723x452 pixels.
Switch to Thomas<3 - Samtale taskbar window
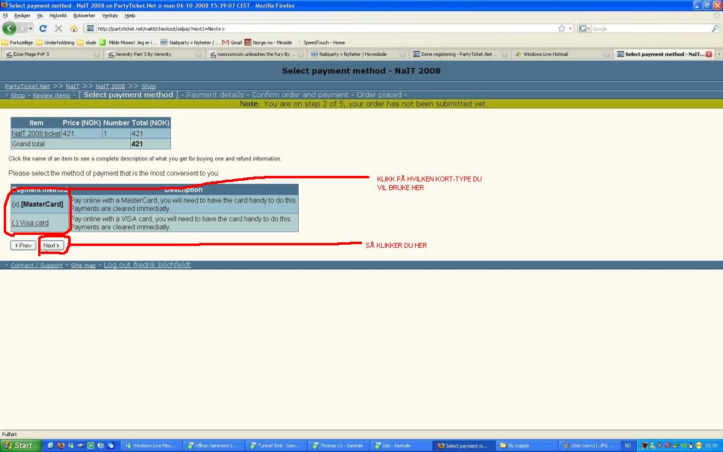(x=338, y=445)
